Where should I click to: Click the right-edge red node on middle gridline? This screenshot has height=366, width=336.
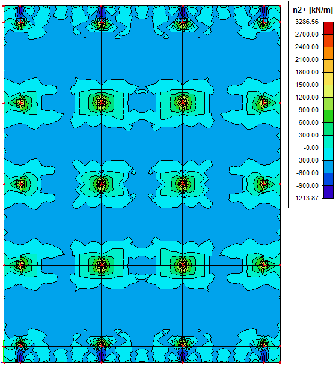tap(280, 184)
